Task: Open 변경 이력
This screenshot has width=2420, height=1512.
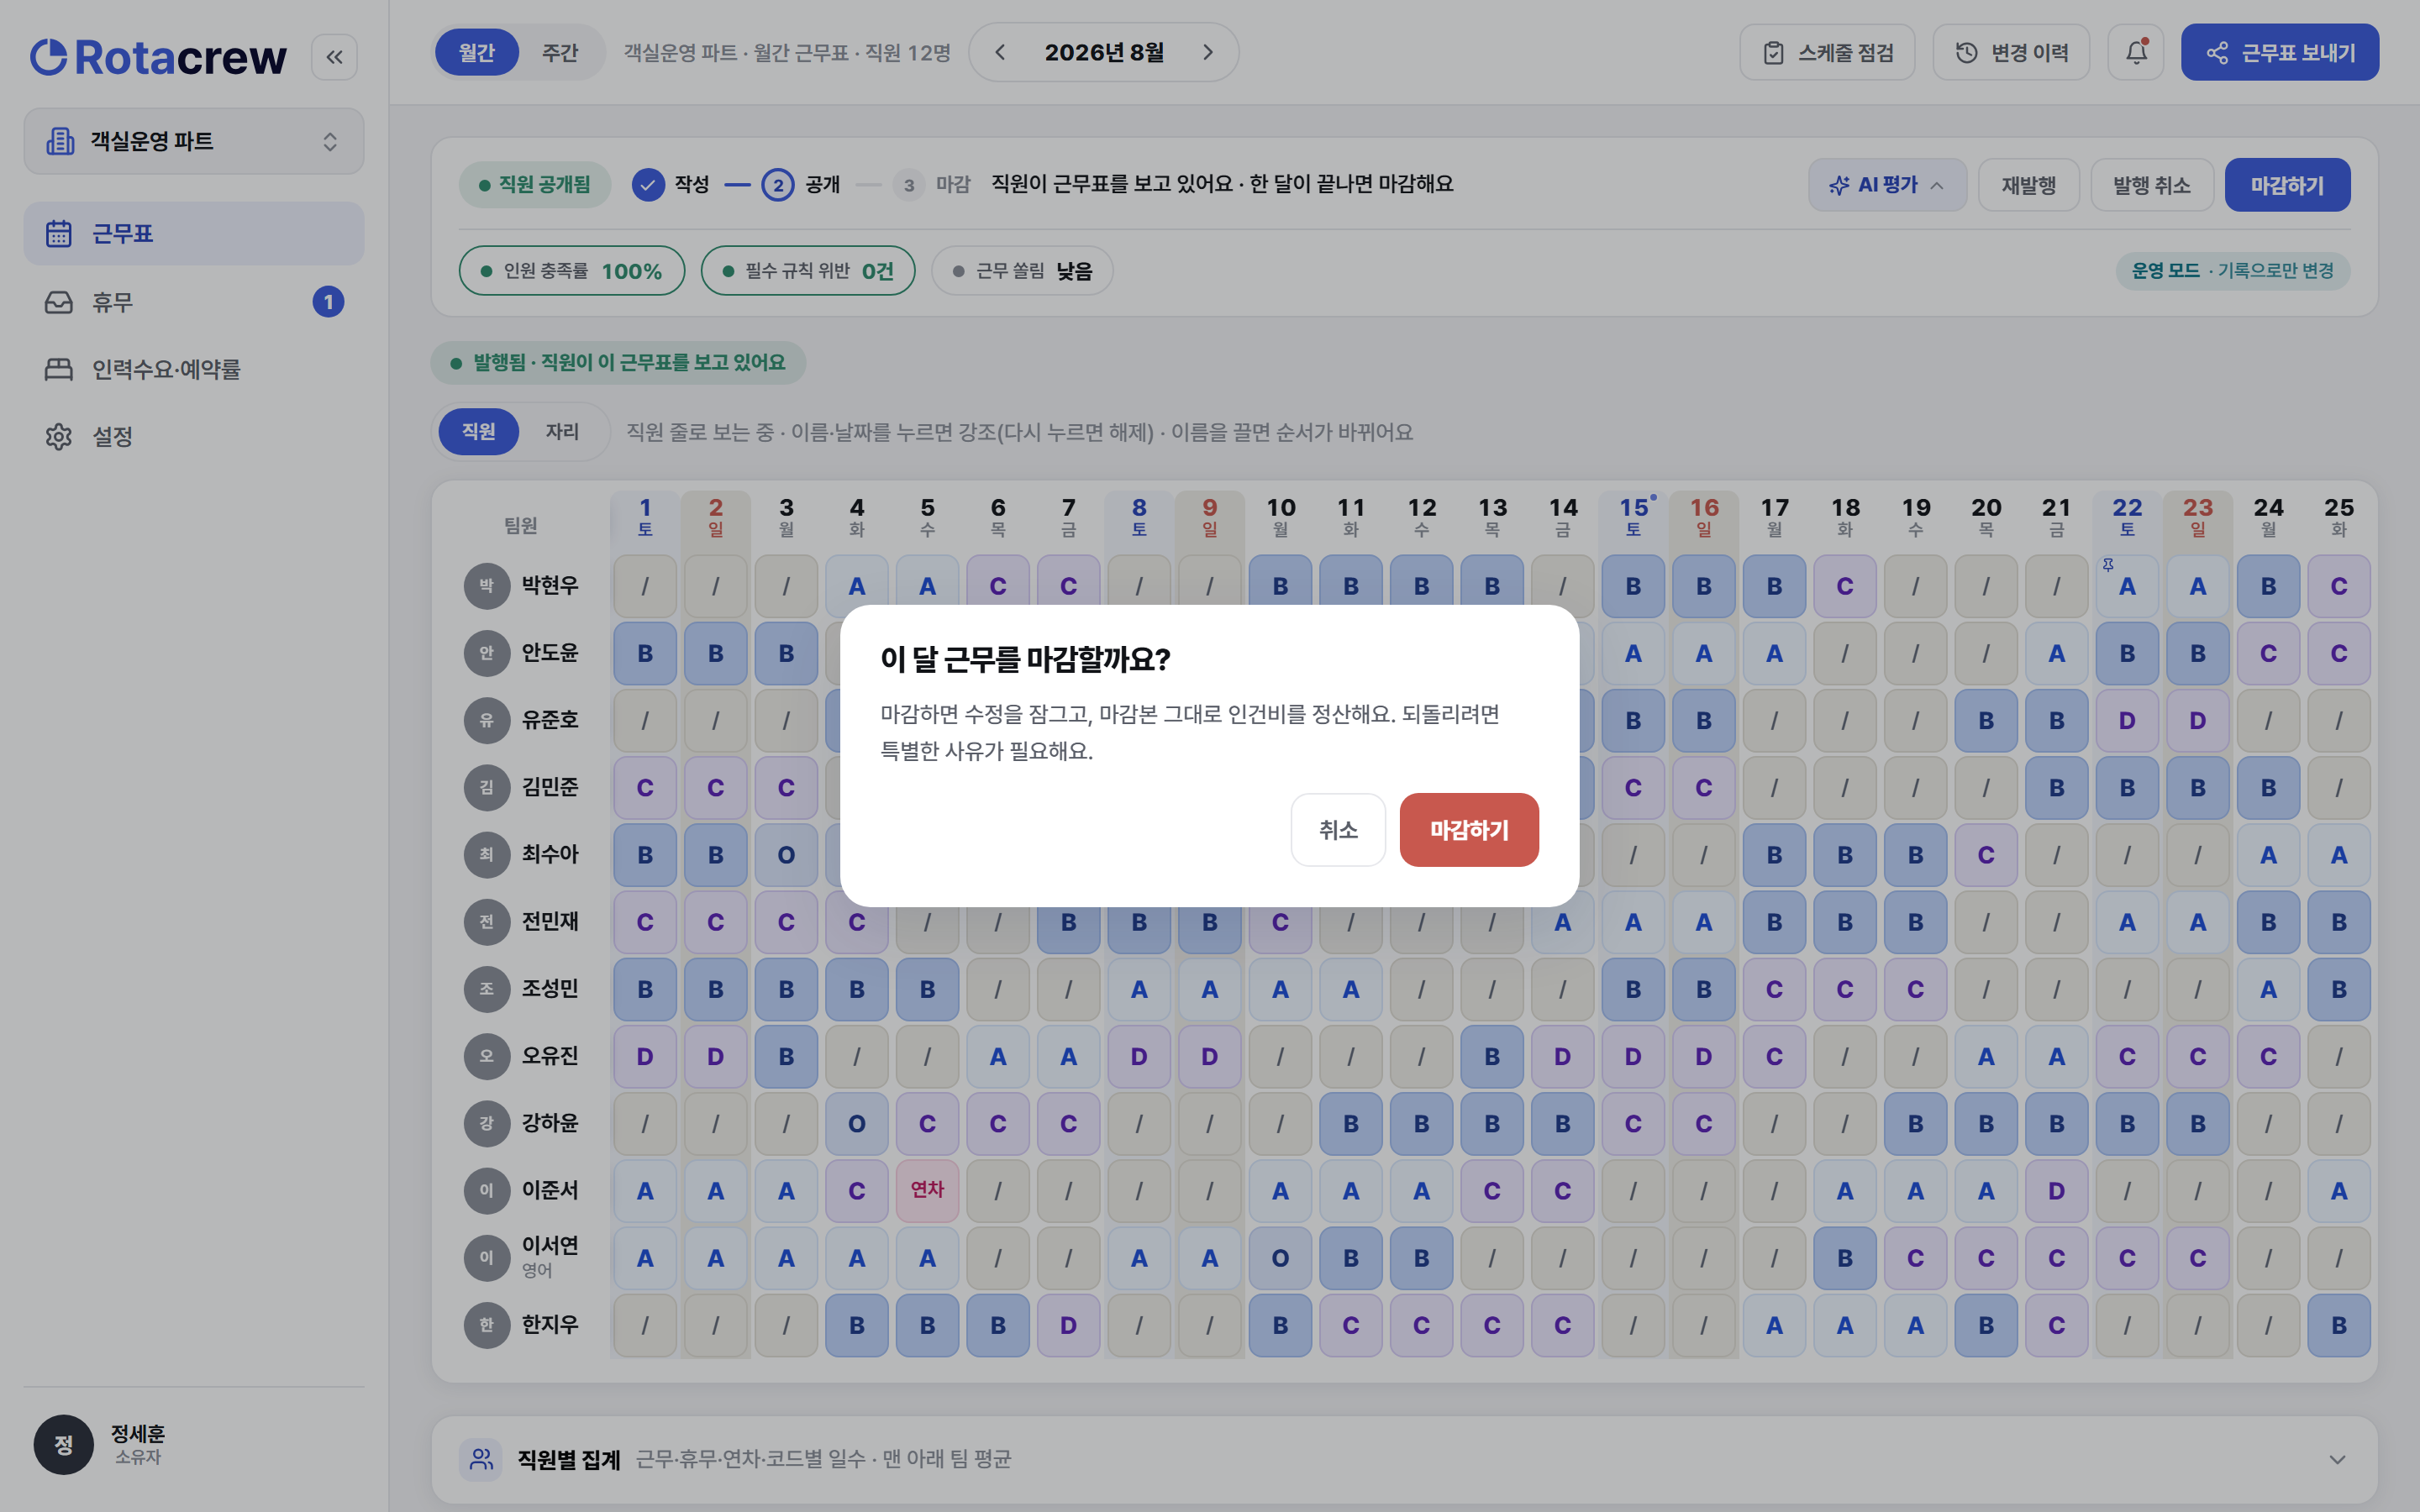Action: (2011, 52)
